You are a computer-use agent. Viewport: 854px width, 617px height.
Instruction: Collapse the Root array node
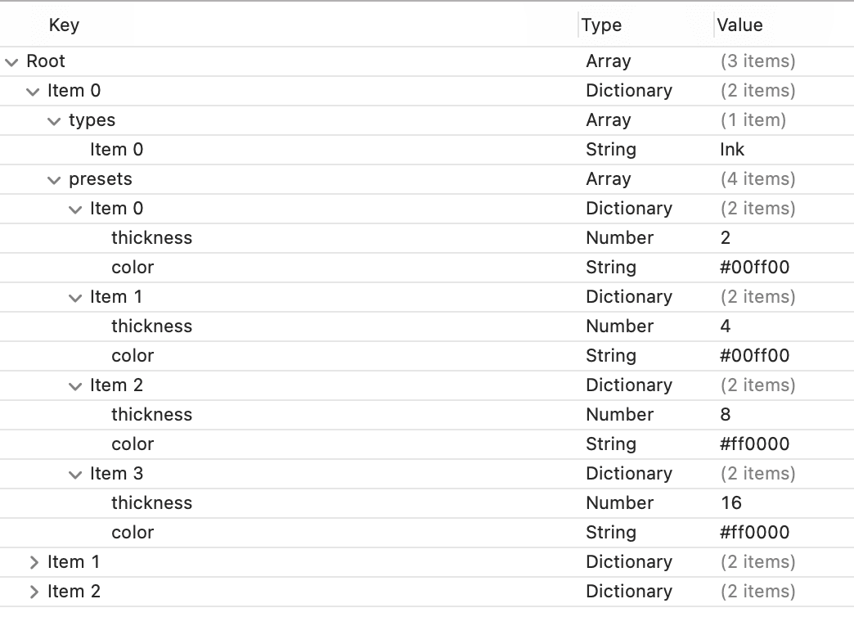click(x=11, y=61)
